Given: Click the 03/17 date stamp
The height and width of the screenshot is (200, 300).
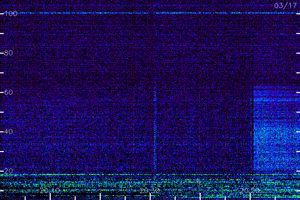Looking at the screenshot, I should (x=285, y=6).
